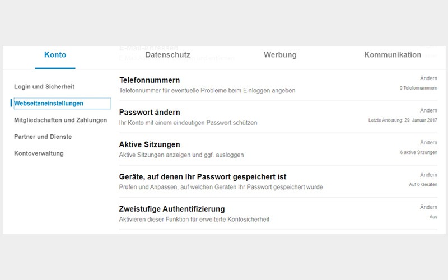Select Webseiteneinstellungen in the sidebar

click(x=49, y=104)
